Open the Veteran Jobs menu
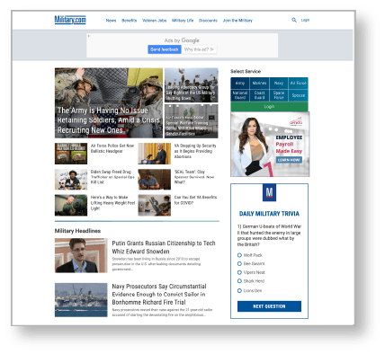This screenshot has height=354, width=385. click(x=155, y=21)
